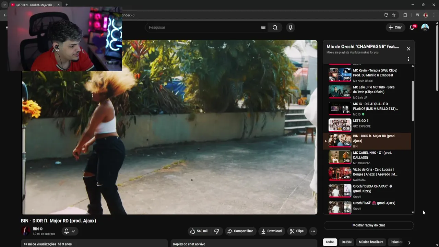Open subscription notification bell dropdown
This screenshot has height=247, width=439.
70,231
